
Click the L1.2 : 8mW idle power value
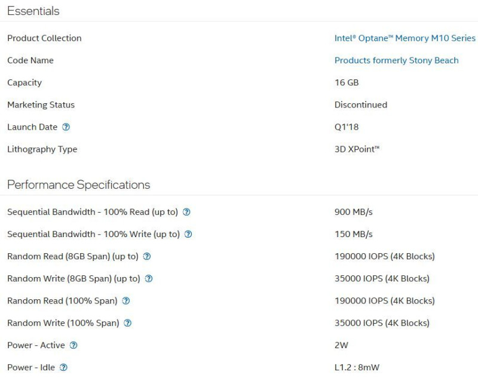[357, 367]
